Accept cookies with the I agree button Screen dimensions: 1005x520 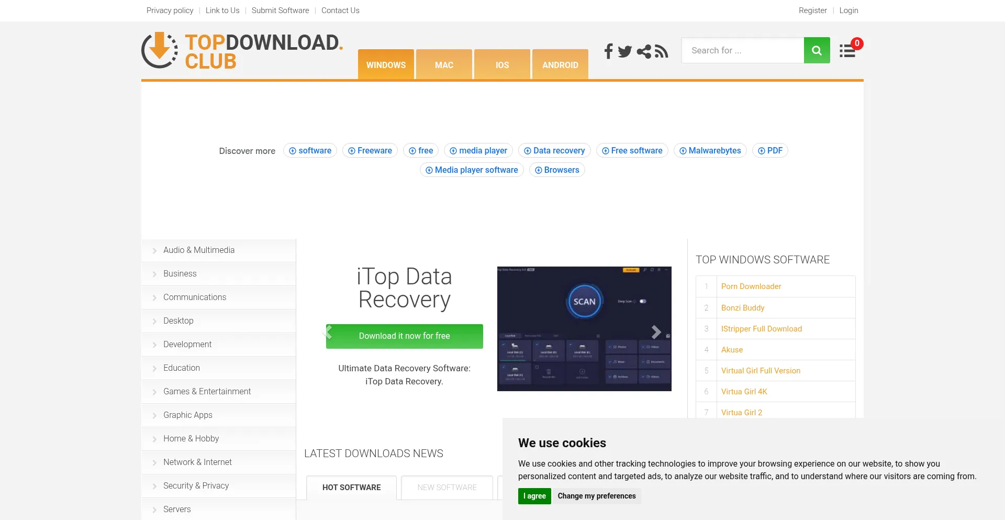pos(534,496)
